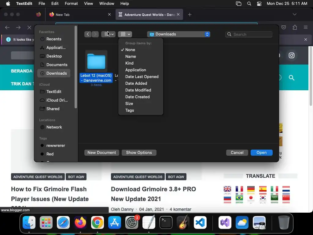Image resolution: width=313 pixels, height=235 pixels.
Task: Open the Downloads location popup
Action: (179, 34)
